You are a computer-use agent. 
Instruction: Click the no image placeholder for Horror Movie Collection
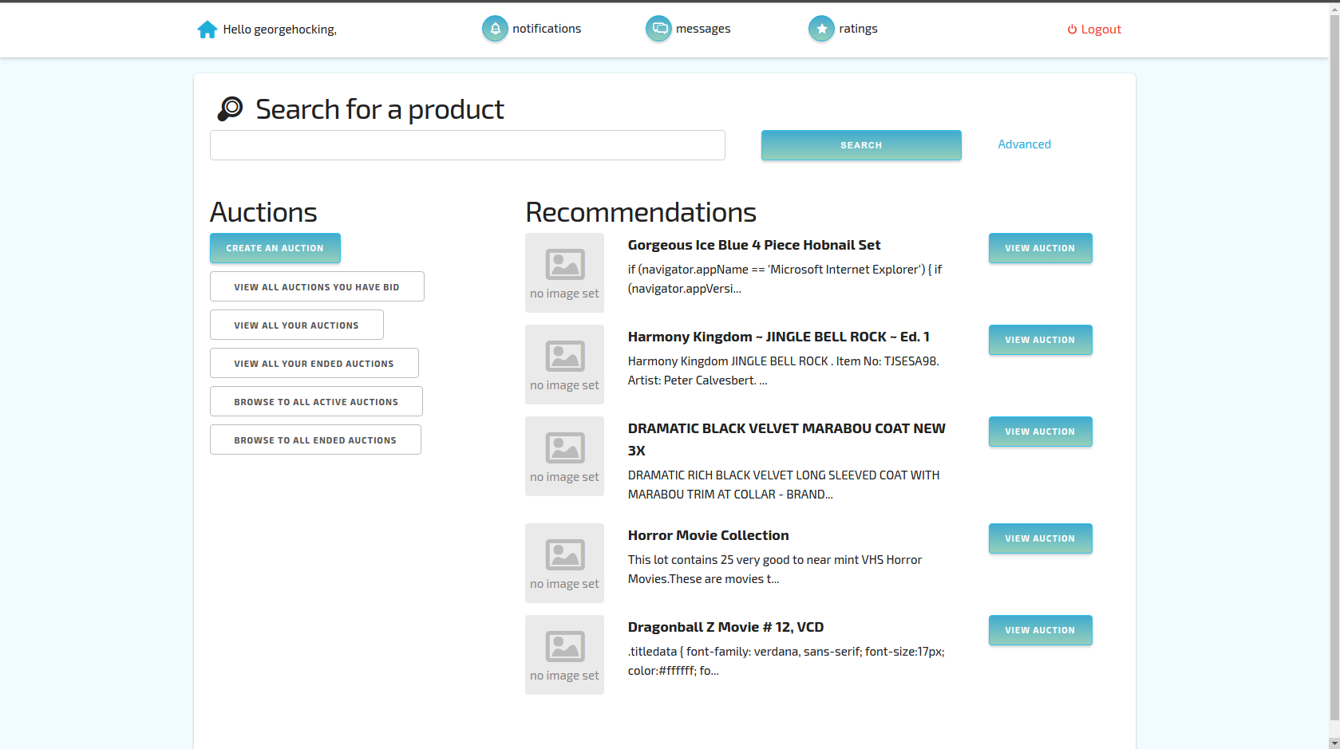[564, 563]
